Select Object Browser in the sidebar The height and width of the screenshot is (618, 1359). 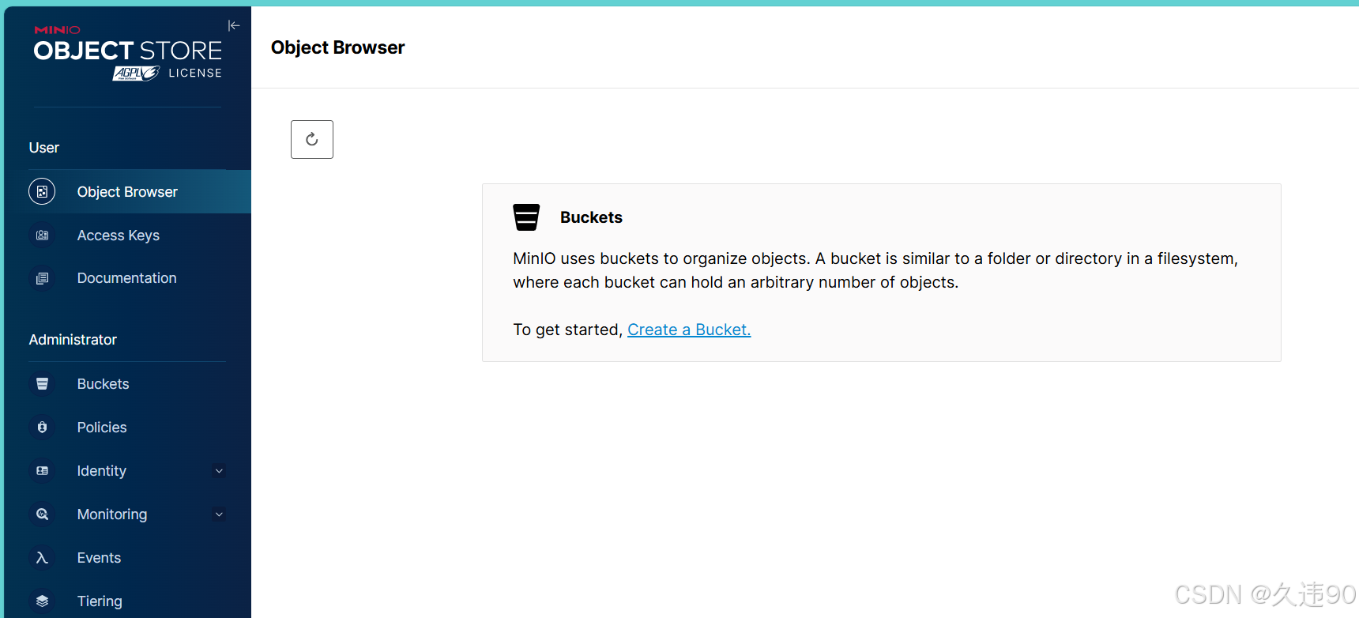[x=127, y=192]
